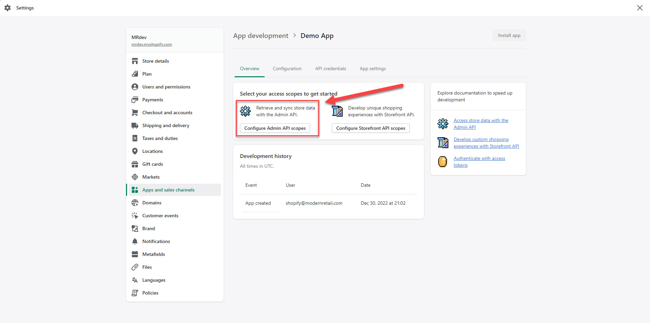Click the Domains globe icon
Screen dimensions: 650x323
[135, 203]
